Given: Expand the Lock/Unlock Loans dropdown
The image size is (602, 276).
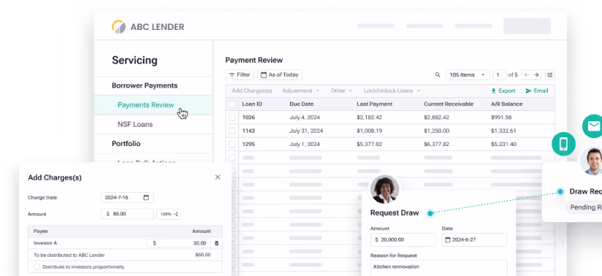Looking at the screenshot, I should pos(392,91).
